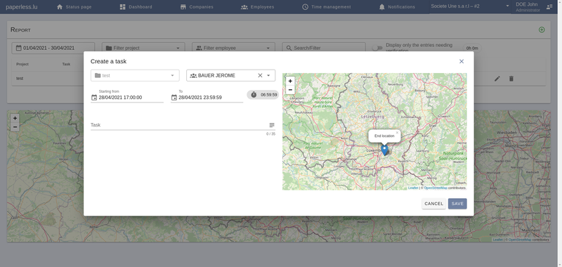Open the DOE John user menu icon

click(549, 7)
